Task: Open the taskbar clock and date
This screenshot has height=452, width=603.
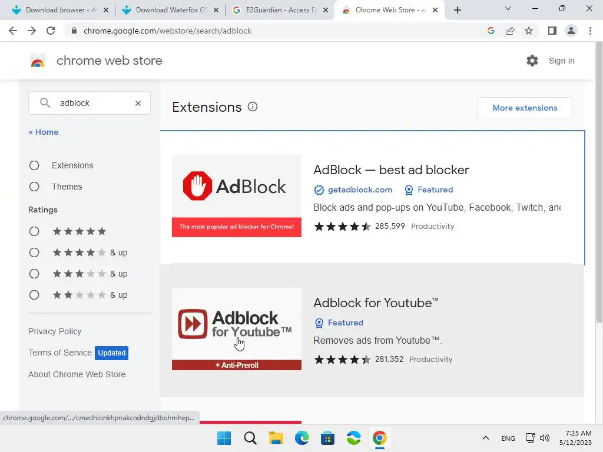Action: coord(576,438)
